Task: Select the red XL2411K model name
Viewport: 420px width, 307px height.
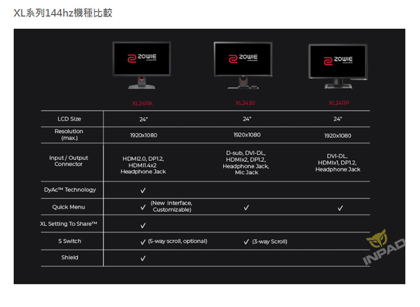Action: pyautogui.click(x=142, y=103)
